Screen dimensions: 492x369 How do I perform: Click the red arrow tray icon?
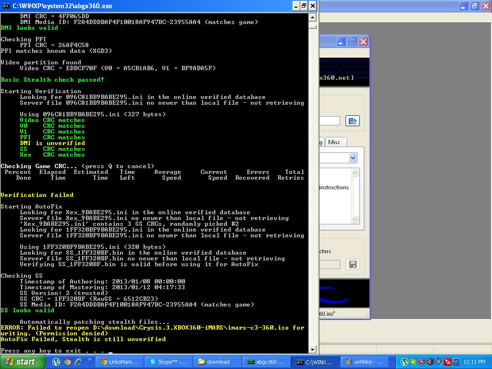tap(448, 362)
